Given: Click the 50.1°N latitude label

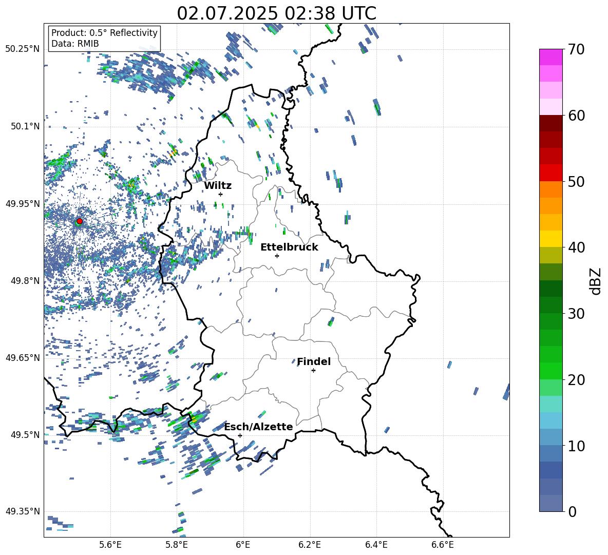Looking at the screenshot, I should (25, 127).
